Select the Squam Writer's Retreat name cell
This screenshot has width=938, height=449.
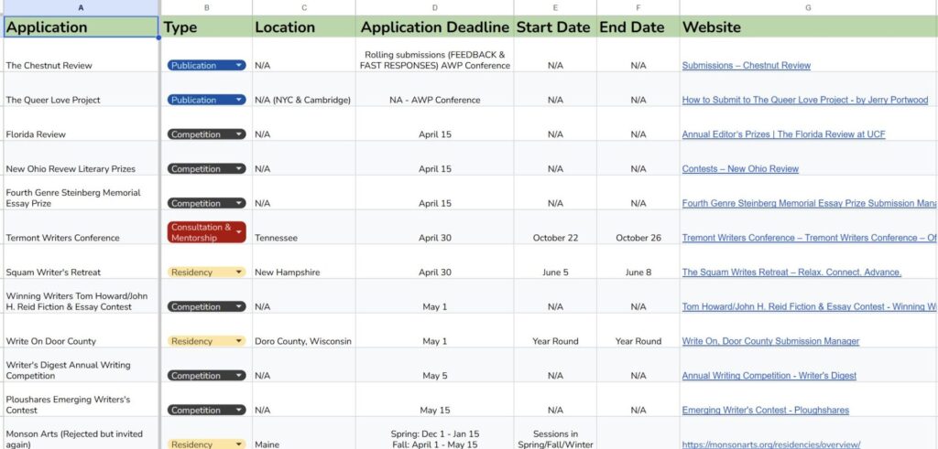click(x=81, y=262)
